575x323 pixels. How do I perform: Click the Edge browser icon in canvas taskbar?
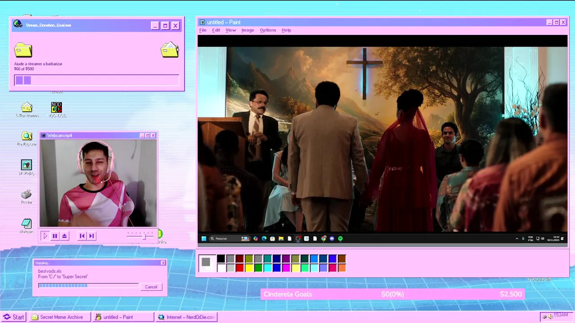tap(264, 239)
